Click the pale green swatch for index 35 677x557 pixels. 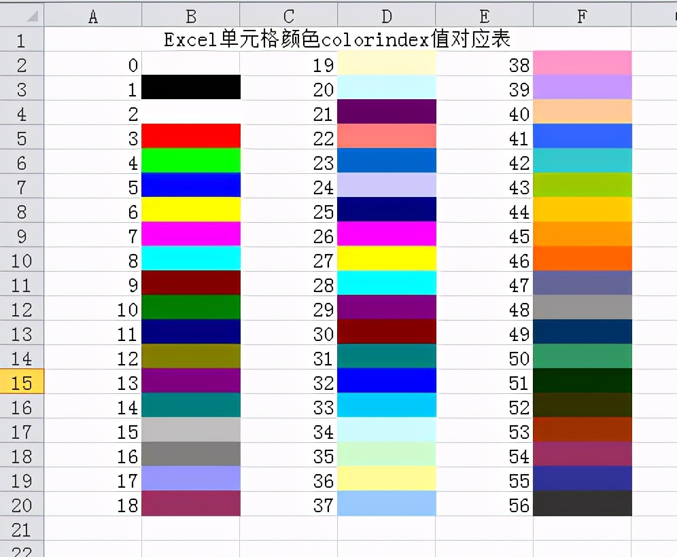click(387, 454)
